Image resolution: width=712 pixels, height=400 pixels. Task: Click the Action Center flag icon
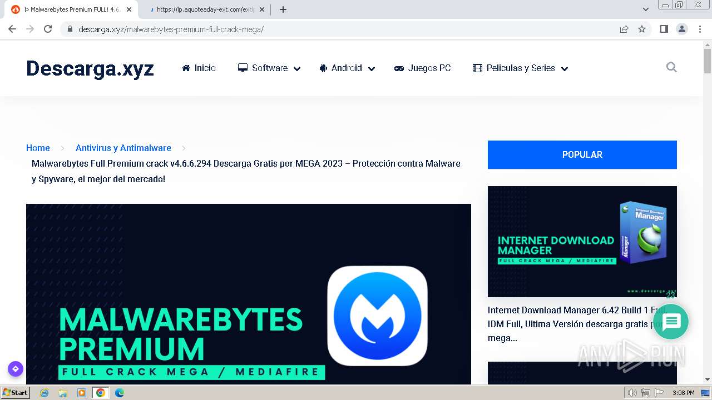pyautogui.click(x=659, y=393)
